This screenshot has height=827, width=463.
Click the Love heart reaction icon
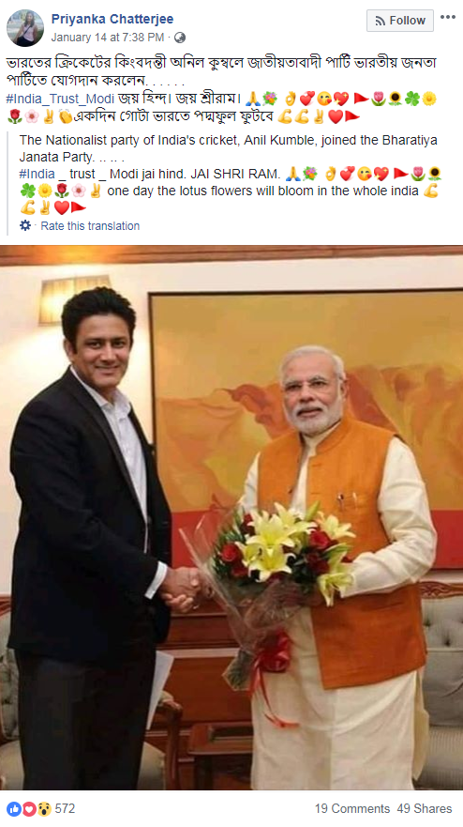point(28,808)
